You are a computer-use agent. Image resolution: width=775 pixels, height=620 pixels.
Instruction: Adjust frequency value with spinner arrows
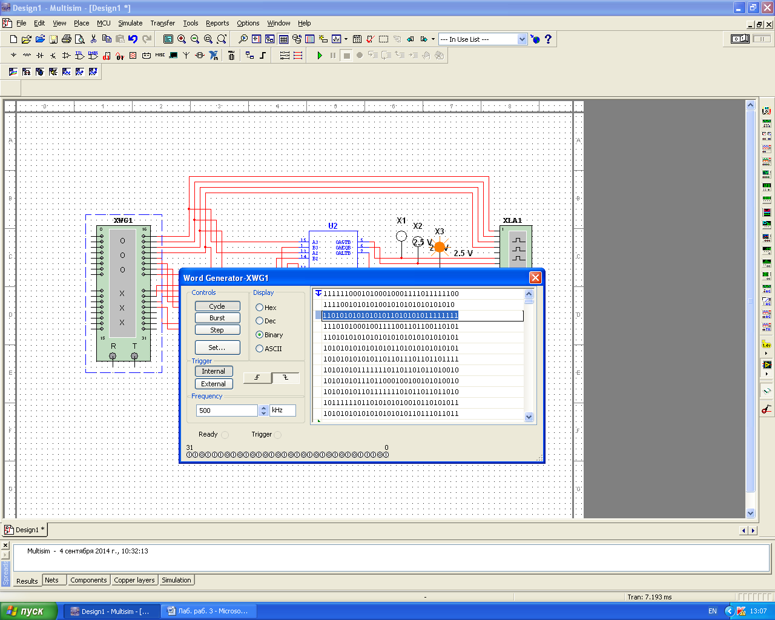(263, 411)
